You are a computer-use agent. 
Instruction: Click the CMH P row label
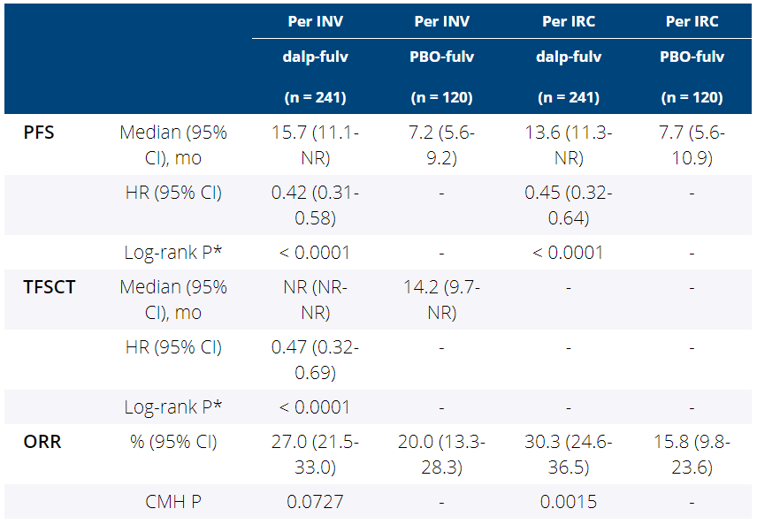174,502
